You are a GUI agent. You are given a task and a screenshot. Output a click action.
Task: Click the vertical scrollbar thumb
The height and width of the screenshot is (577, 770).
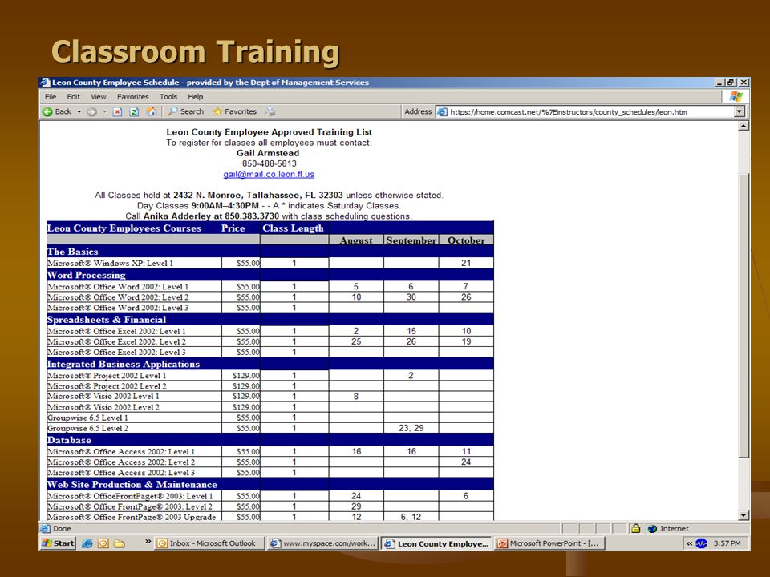point(744,317)
